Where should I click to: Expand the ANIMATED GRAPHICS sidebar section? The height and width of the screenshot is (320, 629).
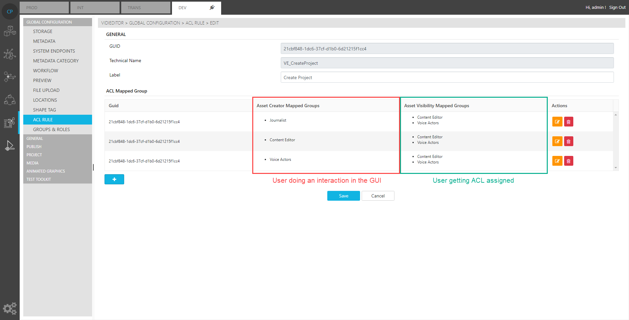pos(46,171)
